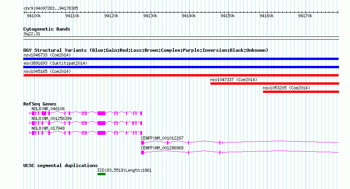Viewport: 350px width, 189px height.
Task: Click the 94120k ruler label
Action: 111,16
